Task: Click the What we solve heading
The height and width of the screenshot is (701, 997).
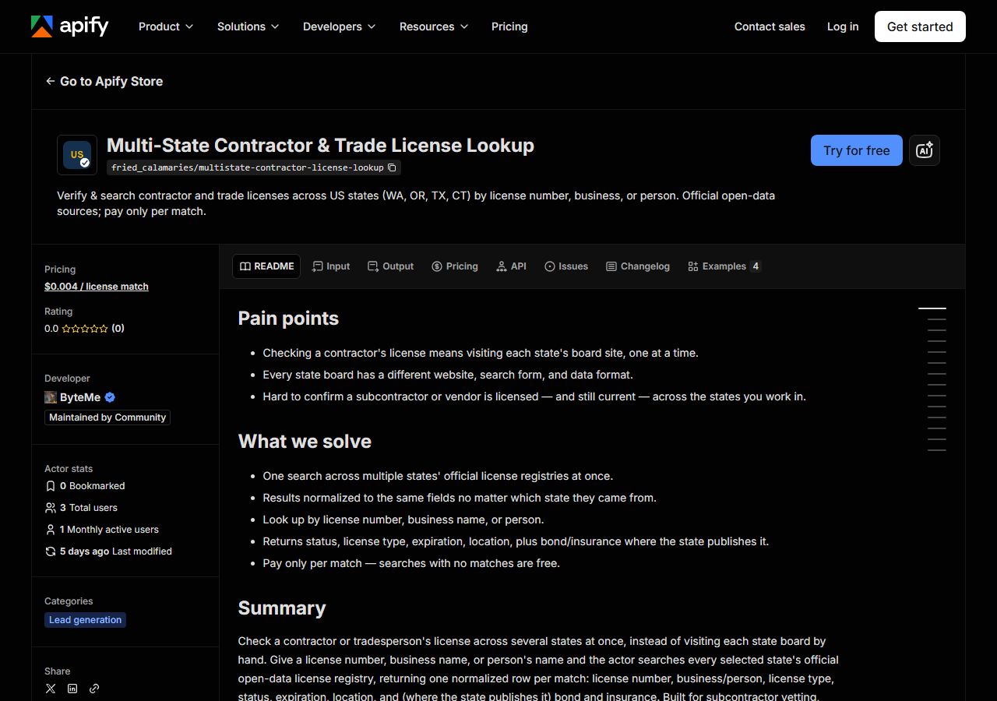Action: coord(305,442)
